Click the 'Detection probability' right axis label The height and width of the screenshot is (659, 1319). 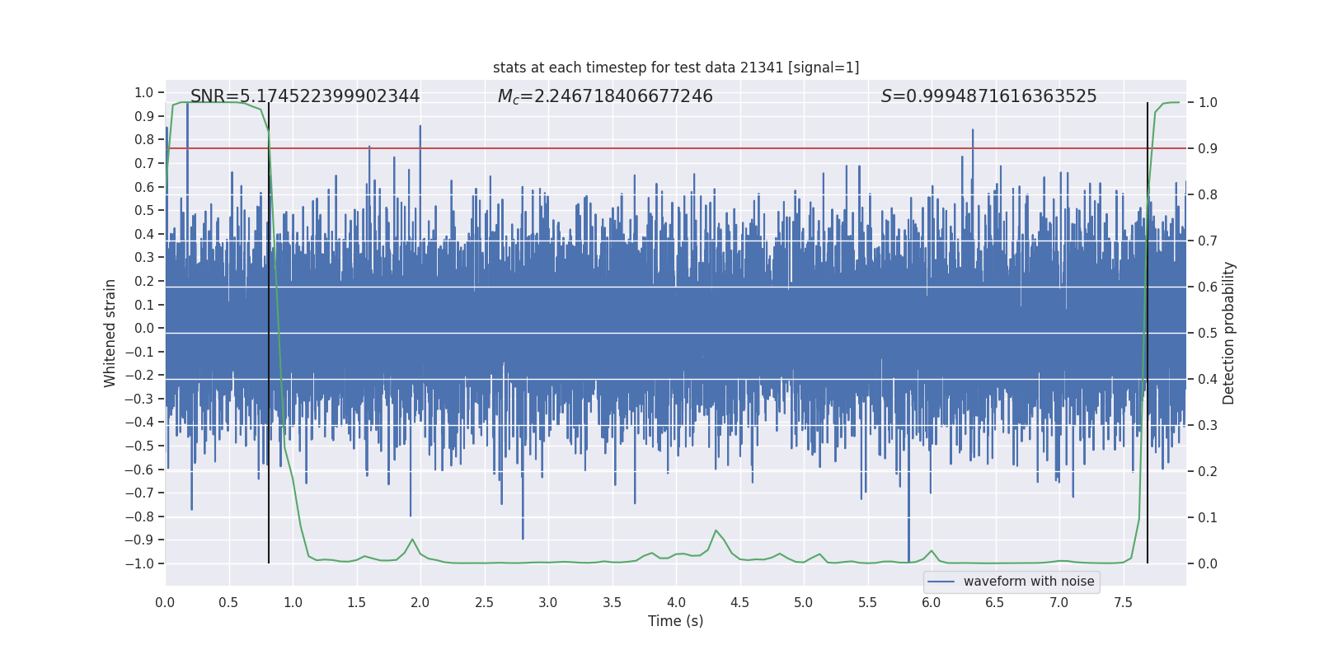tap(1229, 333)
